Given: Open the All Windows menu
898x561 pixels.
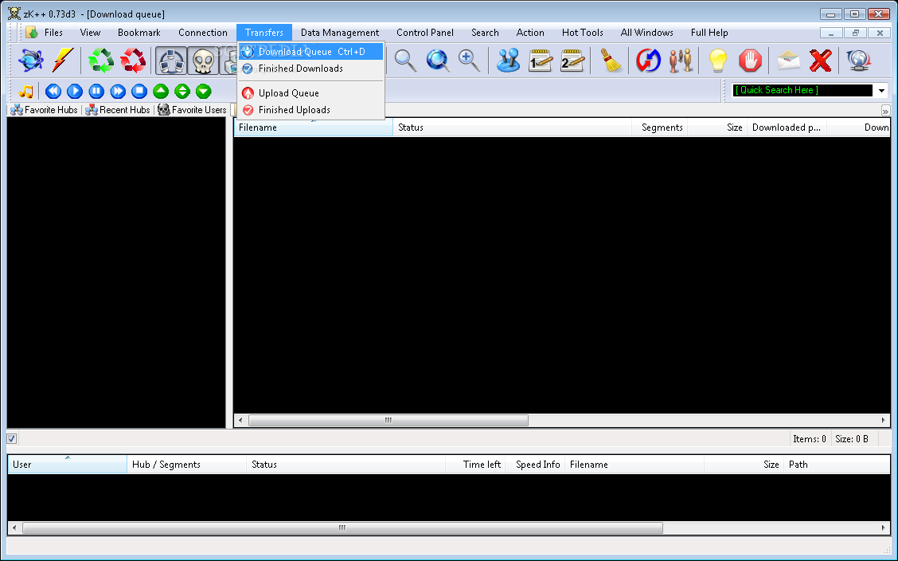Looking at the screenshot, I should [x=647, y=33].
